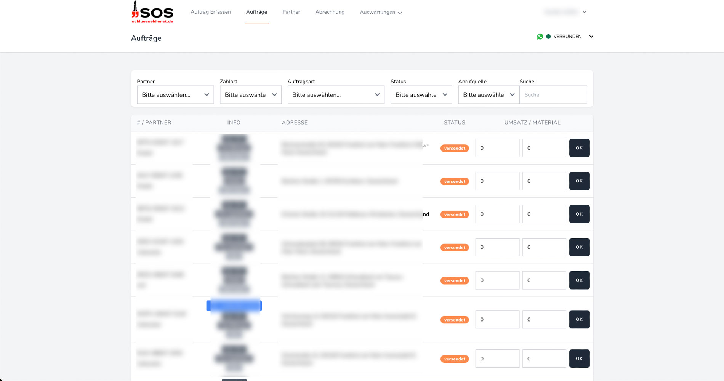Open the blurred user account menu
Viewport: 724px width, 381px height.
(565, 12)
